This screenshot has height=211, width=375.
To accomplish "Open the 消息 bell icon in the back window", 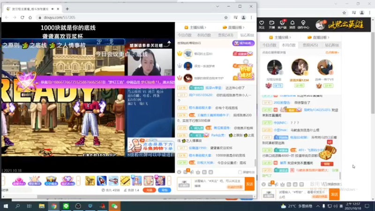I will (x=292, y=24).
